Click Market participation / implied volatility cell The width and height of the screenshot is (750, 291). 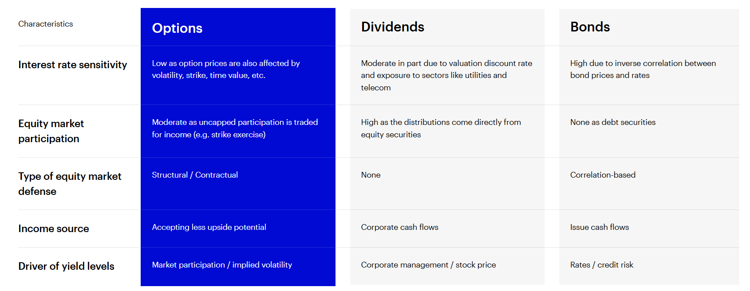pos(222,265)
